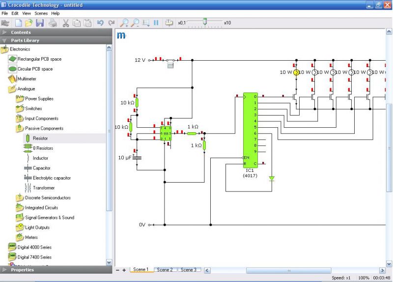Select Rectangular PCB space part

pyautogui.click(x=34, y=59)
